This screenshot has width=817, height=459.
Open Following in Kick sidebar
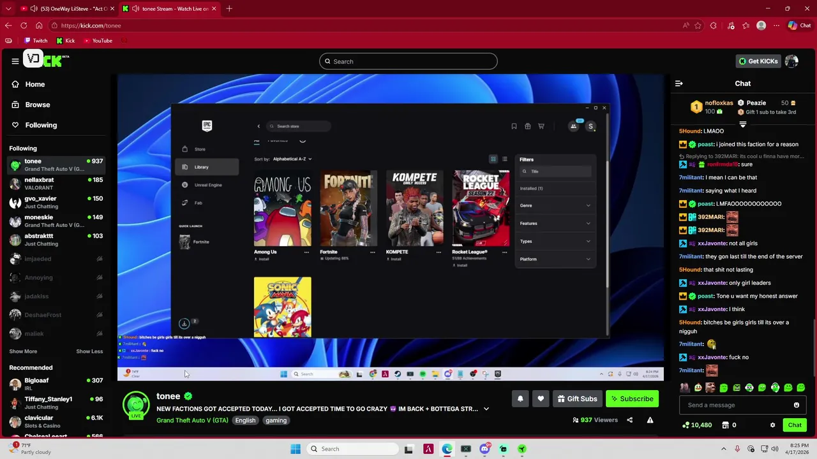41,125
